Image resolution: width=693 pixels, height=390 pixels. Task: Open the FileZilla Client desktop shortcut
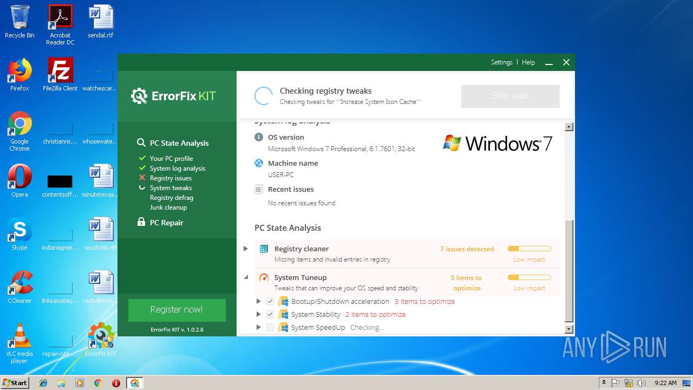click(60, 74)
